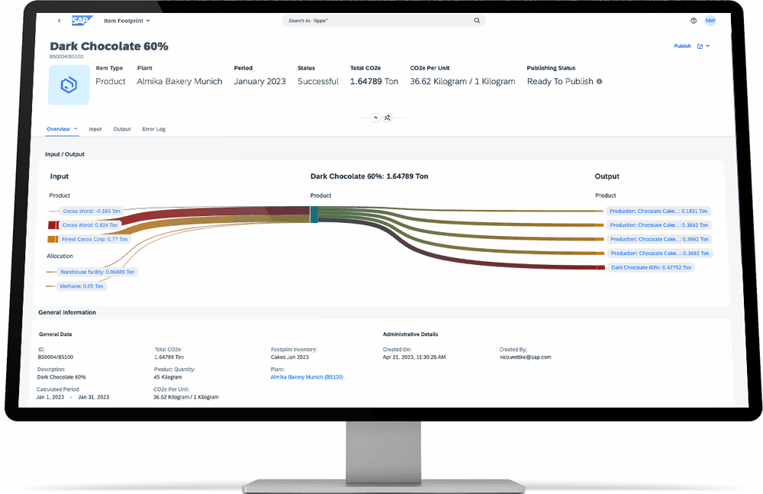This screenshot has height=494, width=763.
Task: Select the Cakes Jan 2023 footprint inventory
Action: (290, 357)
